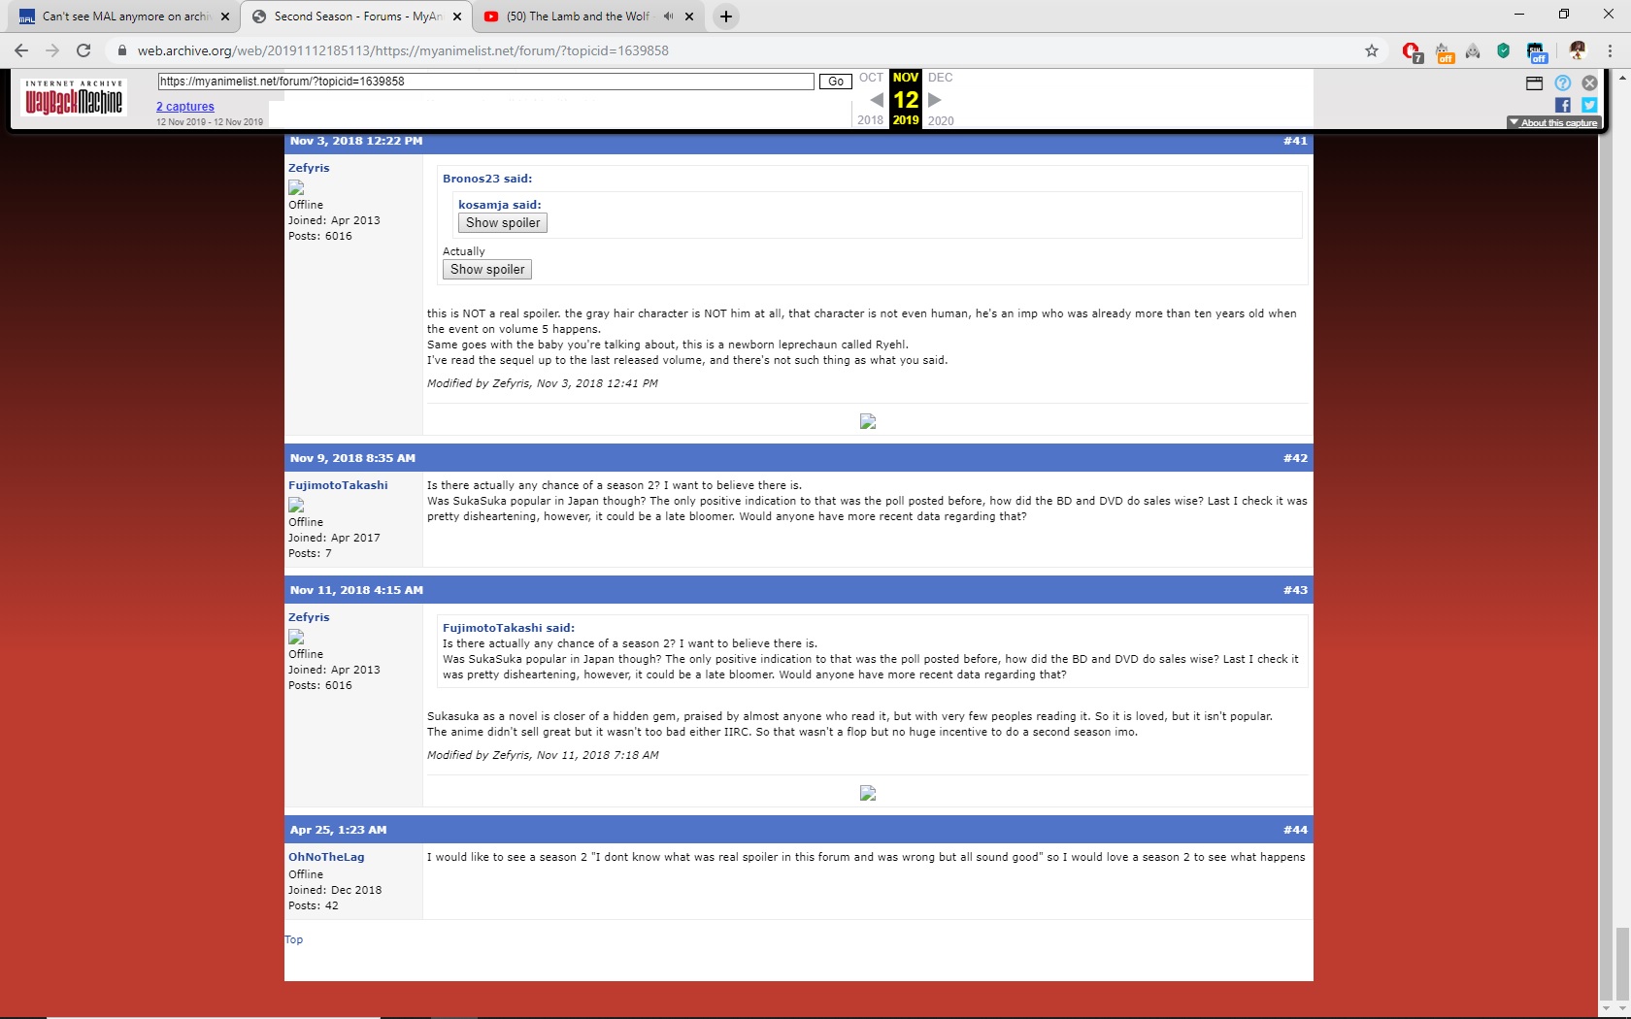The width and height of the screenshot is (1631, 1019).
Task: Share capture on Twitter
Action: click(x=1589, y=105)
